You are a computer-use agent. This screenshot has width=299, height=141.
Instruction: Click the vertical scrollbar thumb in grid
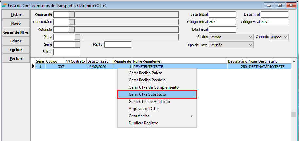293,115
